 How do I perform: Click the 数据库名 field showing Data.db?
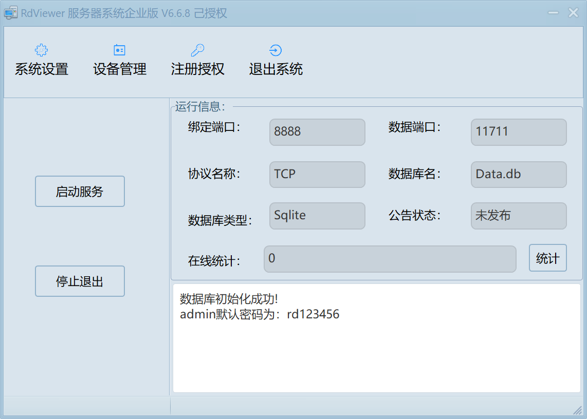click(x=519, y=175)
